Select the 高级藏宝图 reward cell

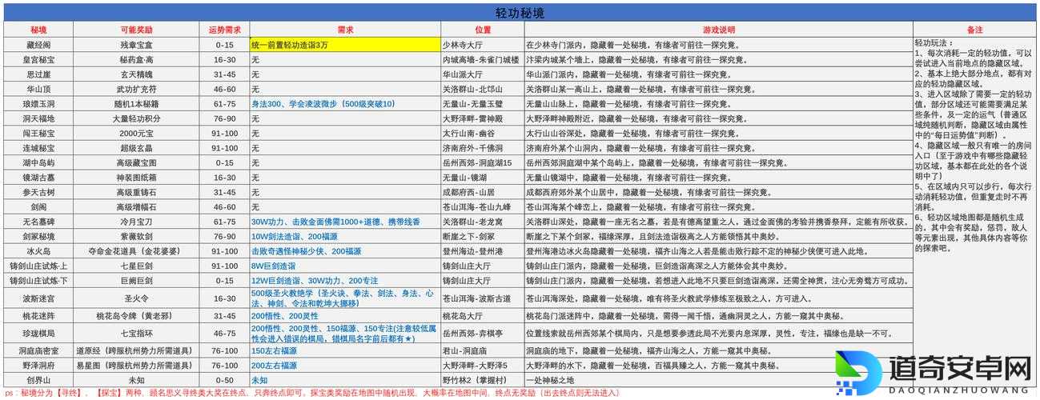tap(137, 162)
